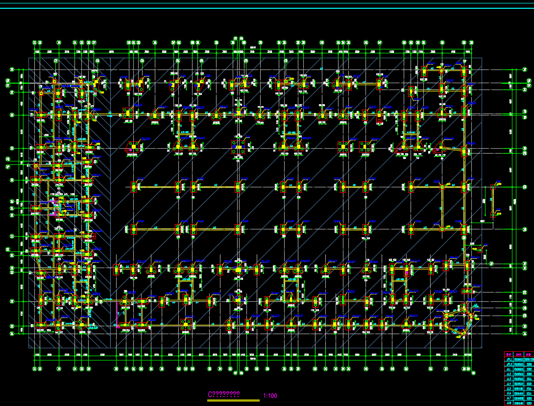The height and width of the screenshot is (406, 534).
Task: Select the JL8 row at table bottom
Action: point(509,403)
